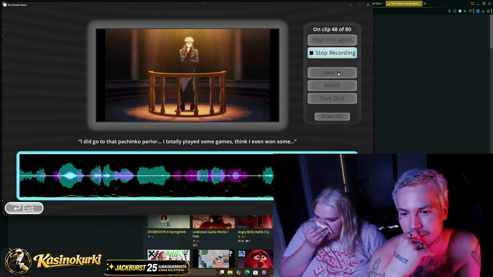
Task: Open Copilot from the taskbar
Action: 238,273
